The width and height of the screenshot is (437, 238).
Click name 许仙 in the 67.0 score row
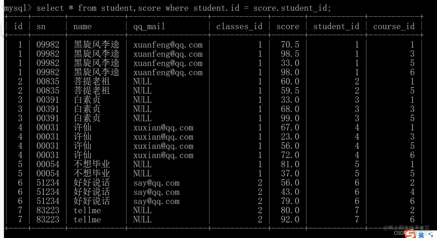pyautogui.click(x=82, y=128)
